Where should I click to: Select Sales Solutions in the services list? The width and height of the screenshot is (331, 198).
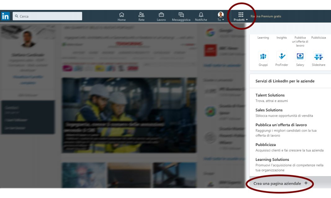point(269,110)
